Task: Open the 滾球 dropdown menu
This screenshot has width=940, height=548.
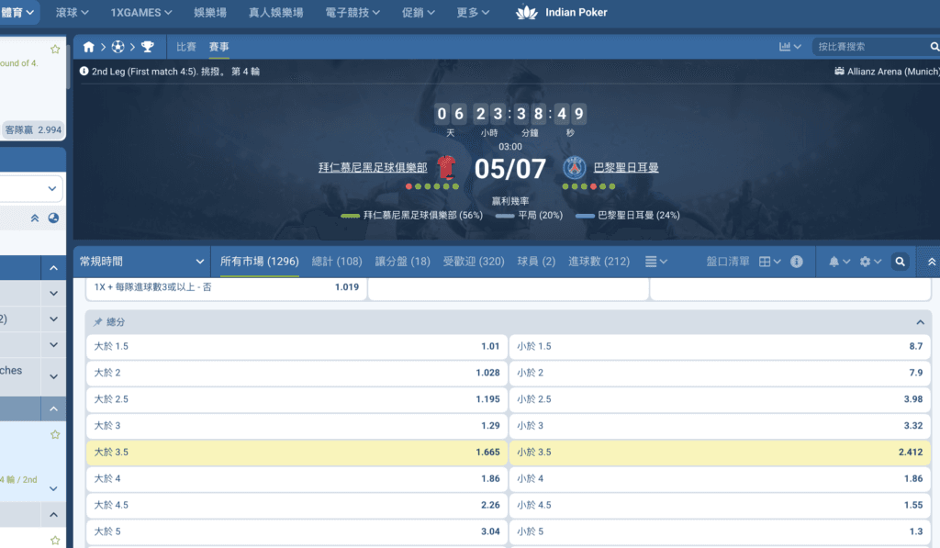Action: [72, 13]
